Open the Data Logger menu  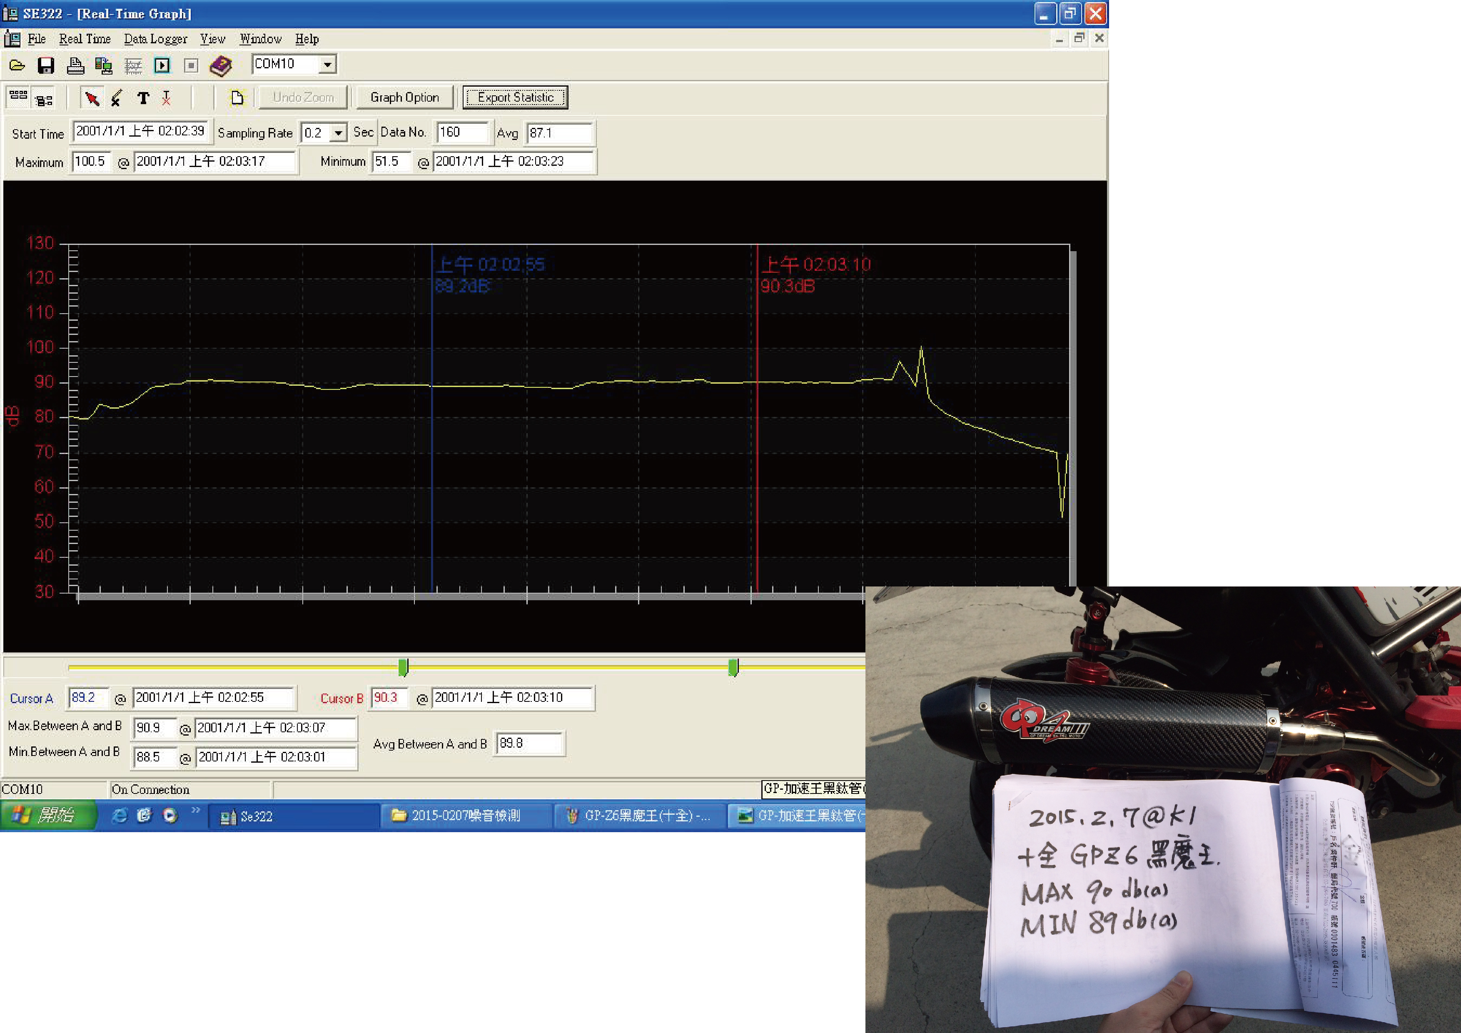[156, 39]
